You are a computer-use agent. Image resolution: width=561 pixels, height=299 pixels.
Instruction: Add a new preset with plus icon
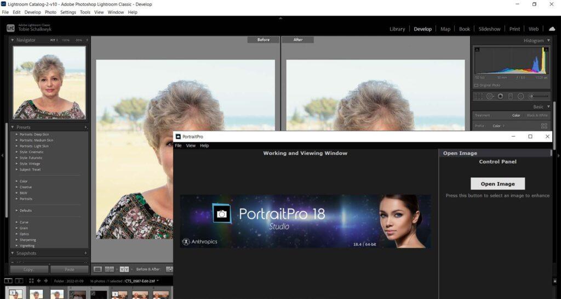(x=85, y=127)
